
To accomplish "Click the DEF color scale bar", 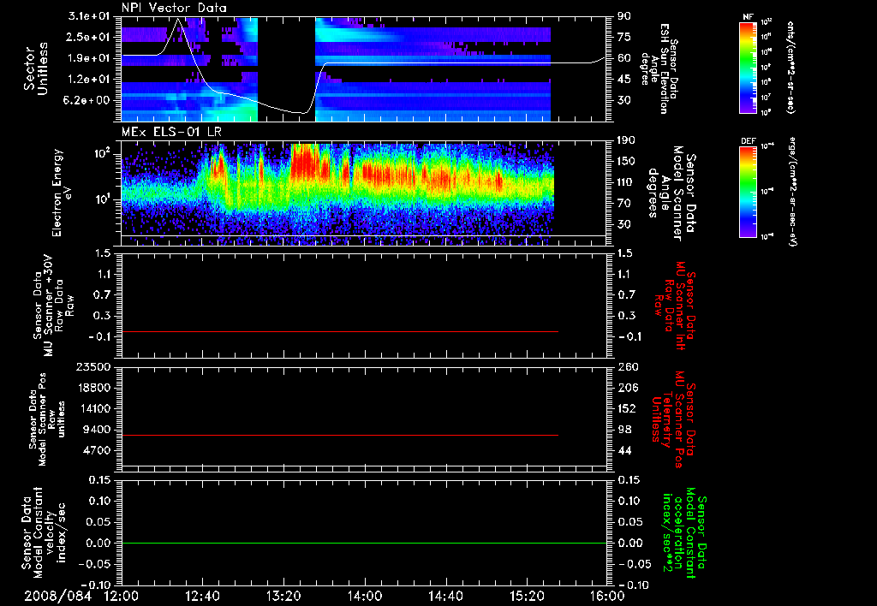I will click(x=749, y=192).
